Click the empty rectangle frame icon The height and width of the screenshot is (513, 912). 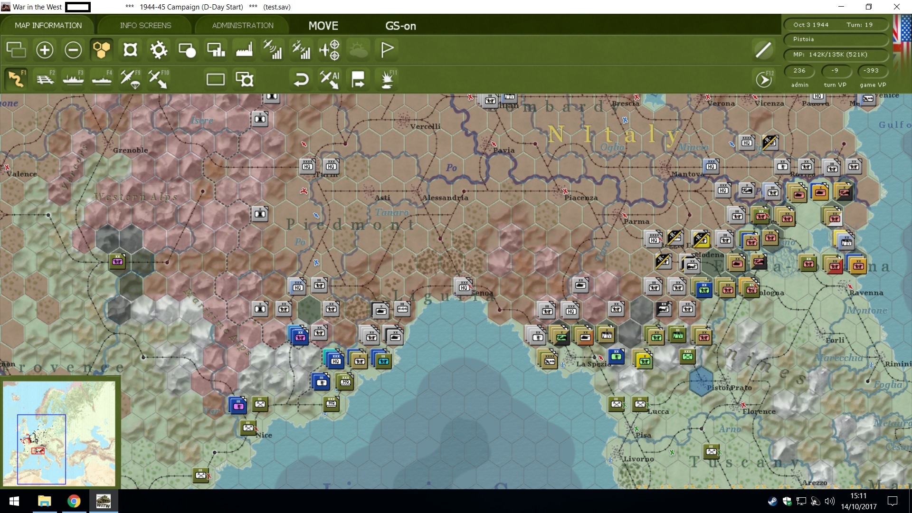tap(216, 79)
